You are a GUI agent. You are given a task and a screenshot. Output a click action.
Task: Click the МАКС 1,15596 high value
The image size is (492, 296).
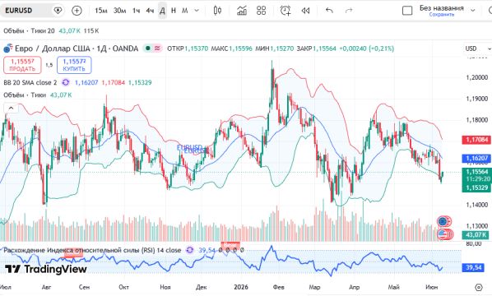(232, 49)
